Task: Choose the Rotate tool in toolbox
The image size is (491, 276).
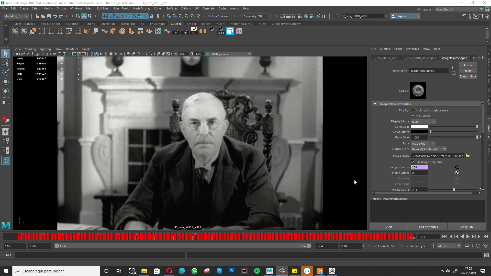Action: (6, 91)
